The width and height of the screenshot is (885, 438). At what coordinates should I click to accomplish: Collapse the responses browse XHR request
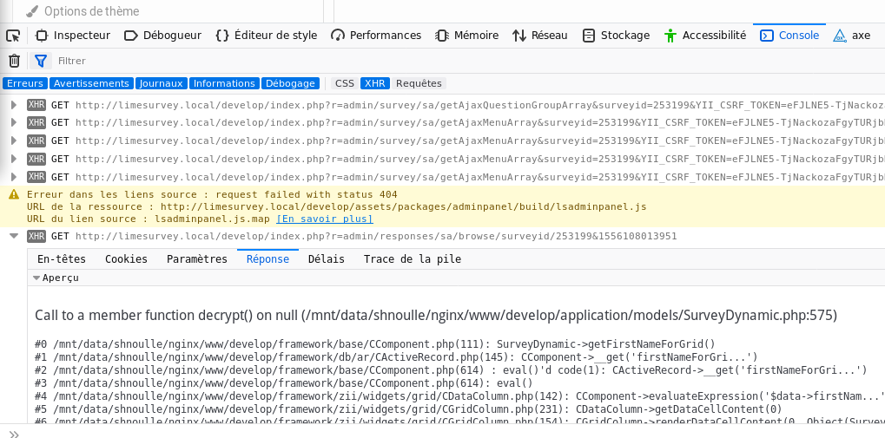coord(13,236)
